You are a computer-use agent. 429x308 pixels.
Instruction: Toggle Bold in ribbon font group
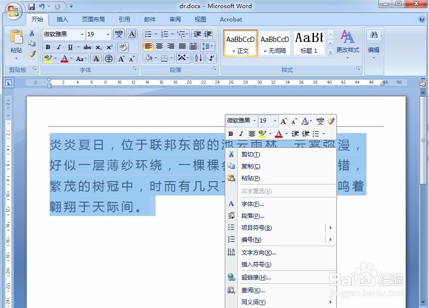[x=48, y=47]
